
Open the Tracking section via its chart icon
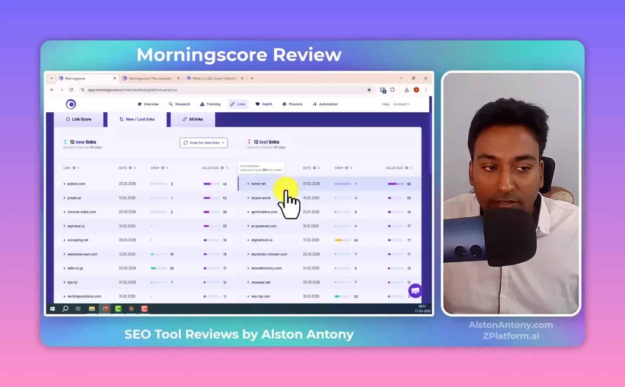202,104
